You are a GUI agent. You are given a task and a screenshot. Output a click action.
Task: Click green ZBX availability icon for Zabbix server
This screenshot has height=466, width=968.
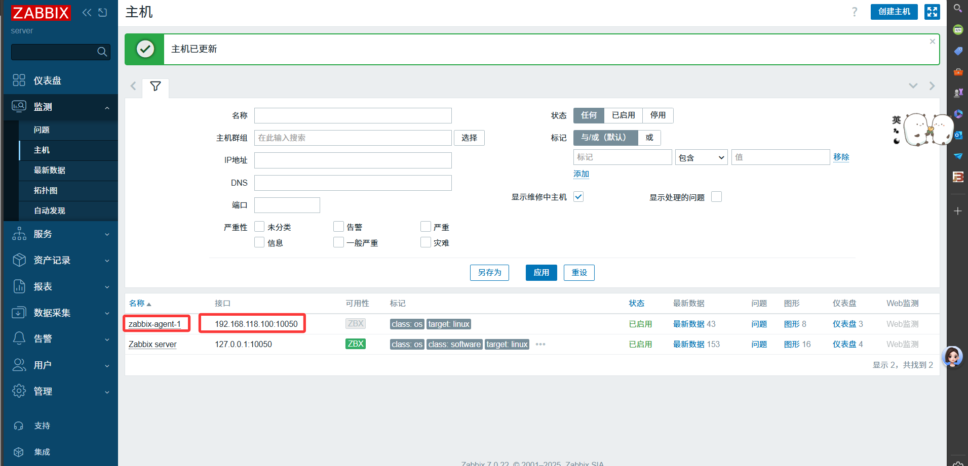pos(356,344)
